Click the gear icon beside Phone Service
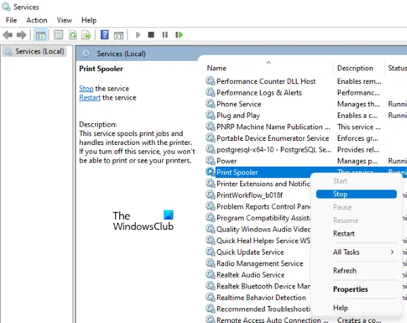 tap(210, 104)
